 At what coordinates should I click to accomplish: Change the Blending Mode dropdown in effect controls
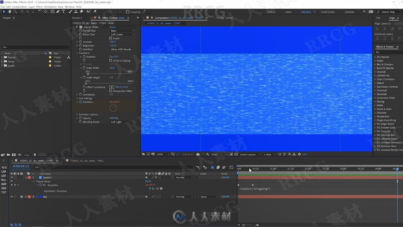122,122
